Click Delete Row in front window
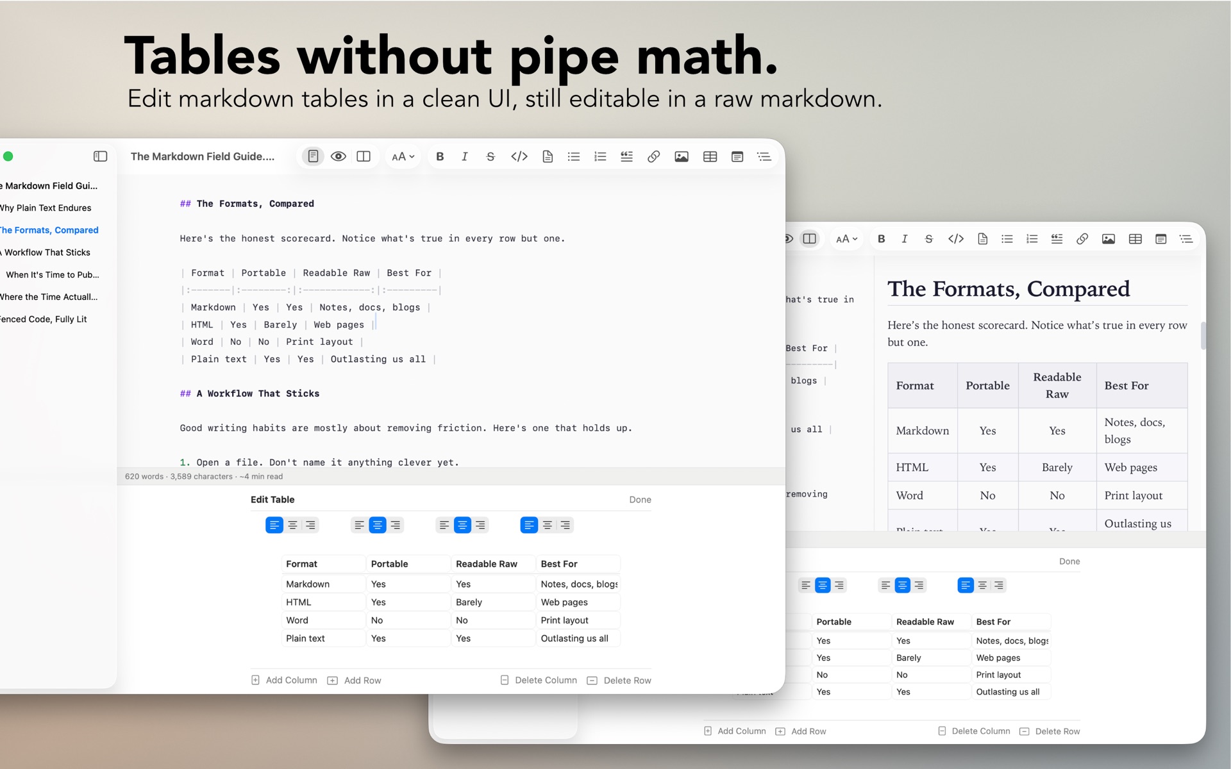Screen dimensions: 1231x769 [619, 681]
